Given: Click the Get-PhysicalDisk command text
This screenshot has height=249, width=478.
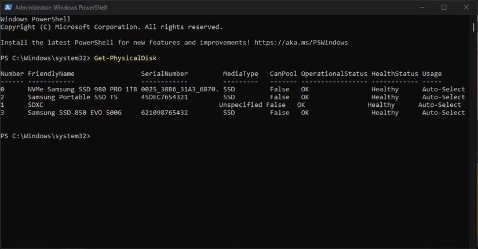Looking at the screenshot, I should (x=126, y=58).
